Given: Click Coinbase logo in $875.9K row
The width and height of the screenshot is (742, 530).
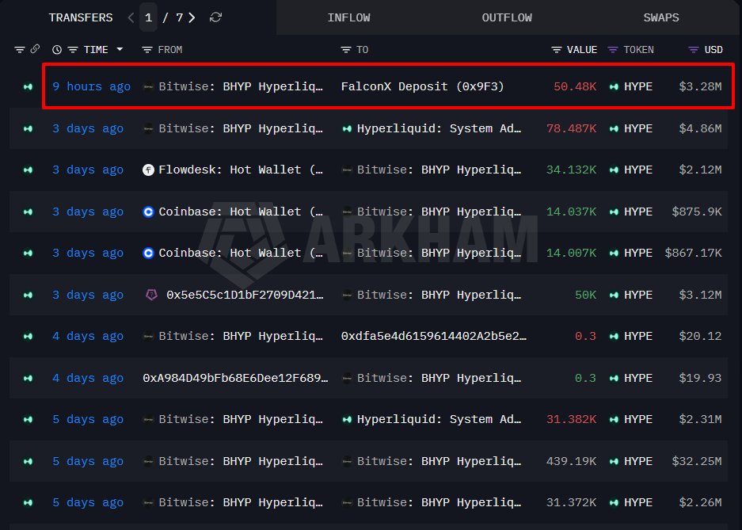Looking at the screenshot, I should pos(148,212).
